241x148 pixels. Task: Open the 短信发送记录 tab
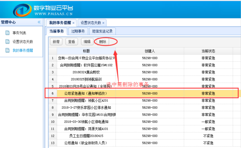102,31
